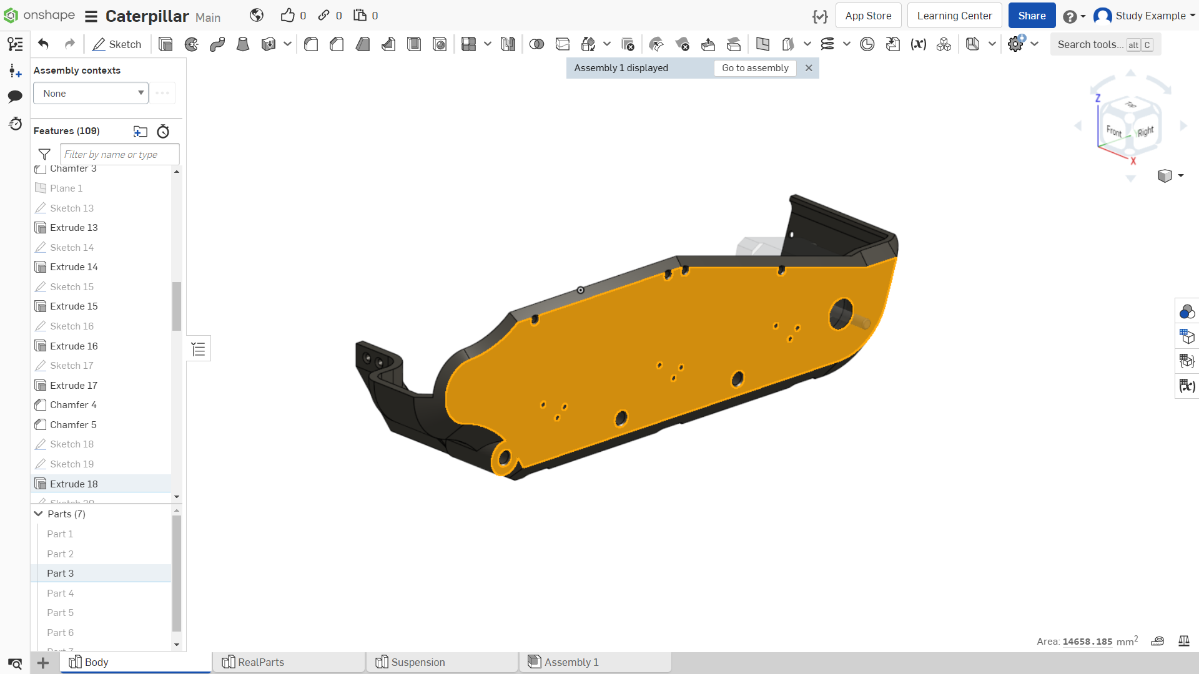Click the Filter by name or type field
Viewport: 1199px width, 674px height.
point(120,154)
